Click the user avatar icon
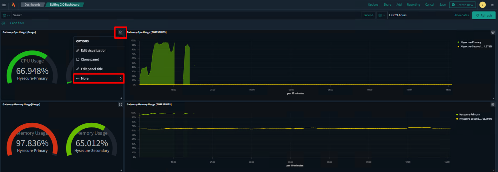The width and height of the screenshot is (498, 172). click(x=482, y=5)
